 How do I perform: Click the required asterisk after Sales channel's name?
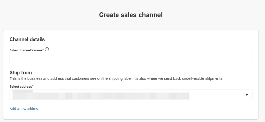(x=43, y=50)
